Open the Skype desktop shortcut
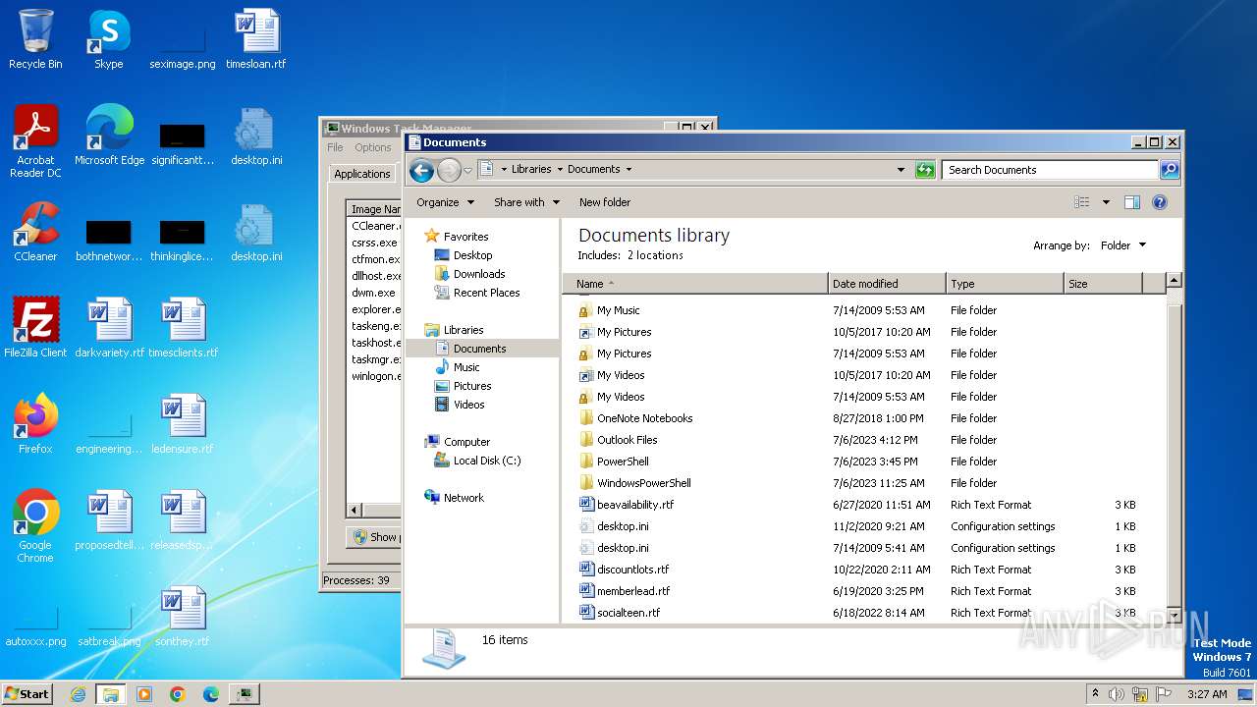Viewport: 1257px width, 707px height. (109, 39)
